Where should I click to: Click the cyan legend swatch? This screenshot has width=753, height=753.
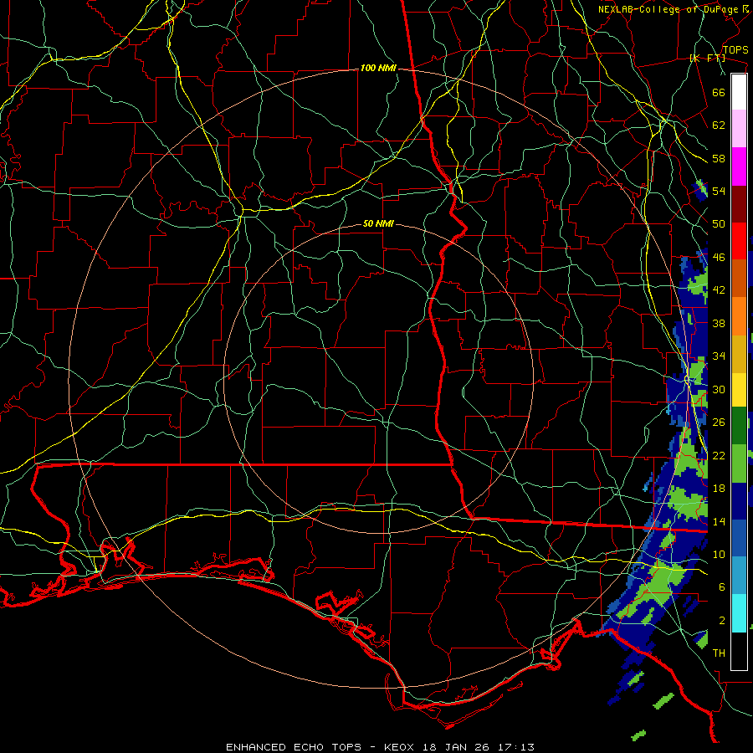point(739,613)
